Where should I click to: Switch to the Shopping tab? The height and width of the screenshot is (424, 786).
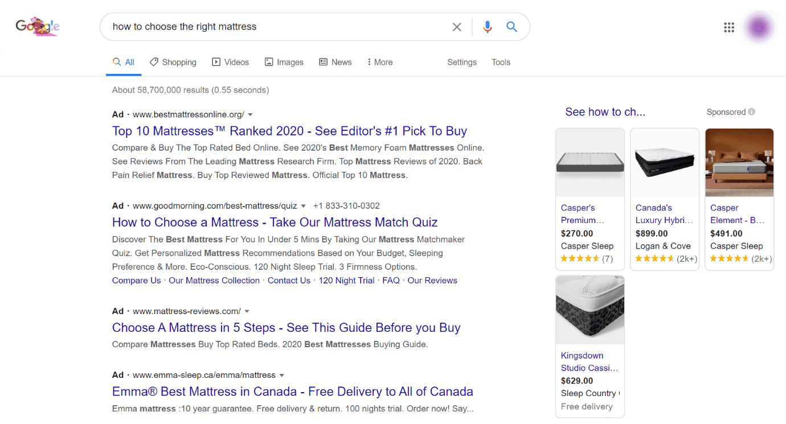pyautogui.click(x=173, y=62)
